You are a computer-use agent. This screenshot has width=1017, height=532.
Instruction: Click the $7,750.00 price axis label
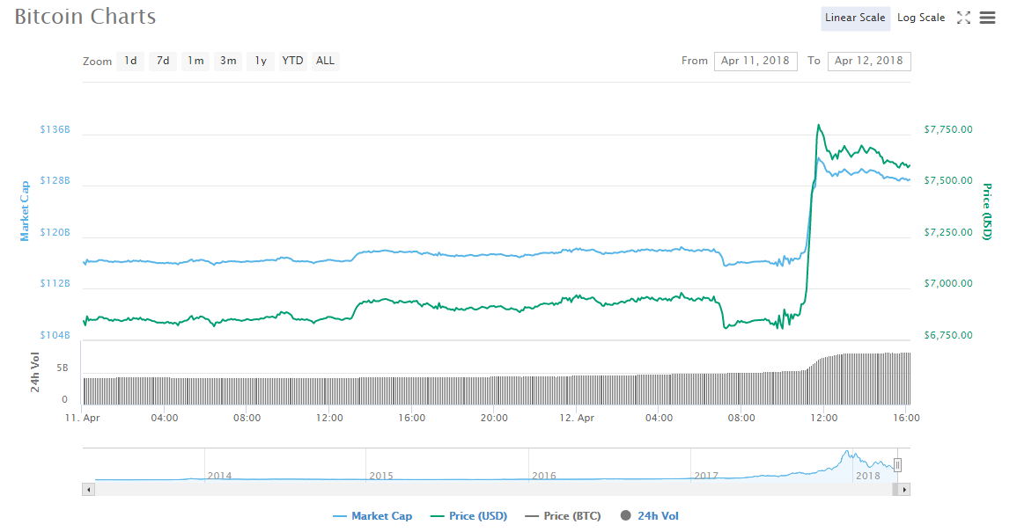948,129
